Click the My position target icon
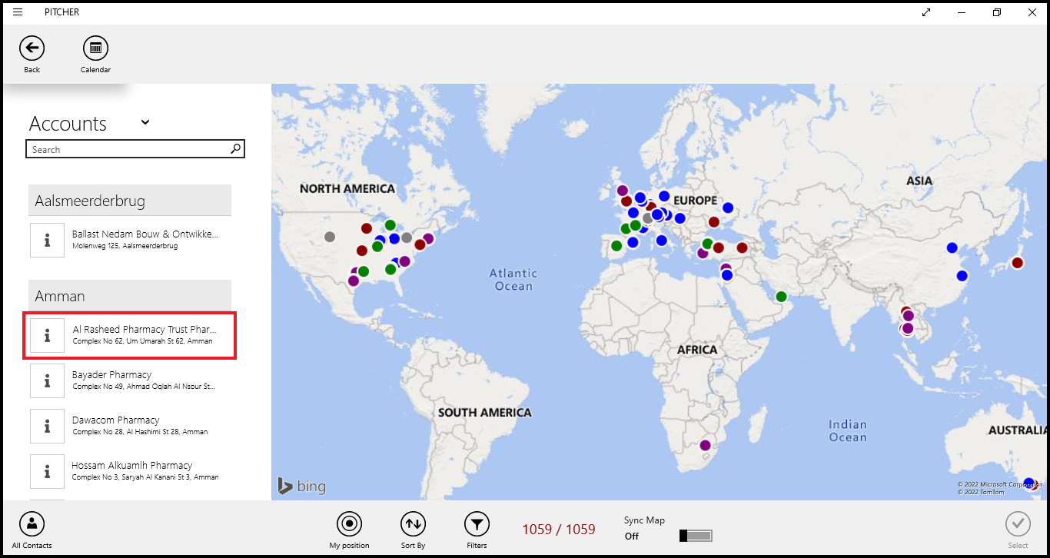Image resolution: width=1050 pixels, height=558 pixels. (x=349, y=524)
